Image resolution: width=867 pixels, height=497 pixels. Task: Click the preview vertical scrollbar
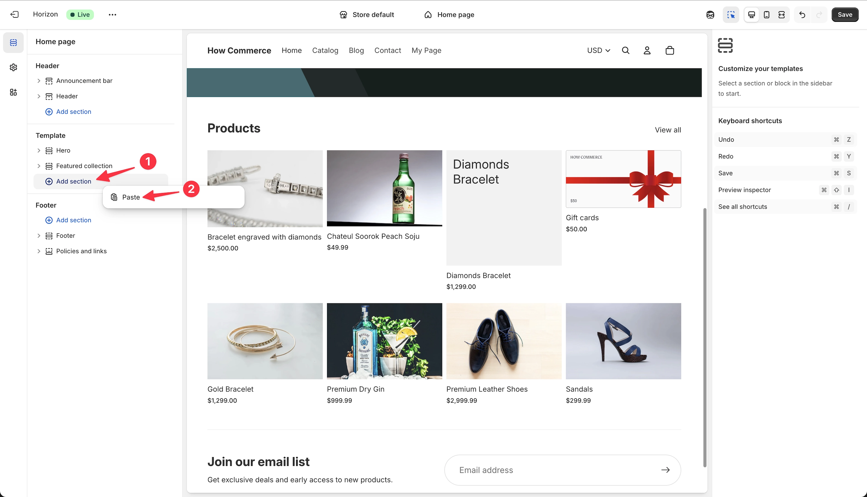[705, 337]
